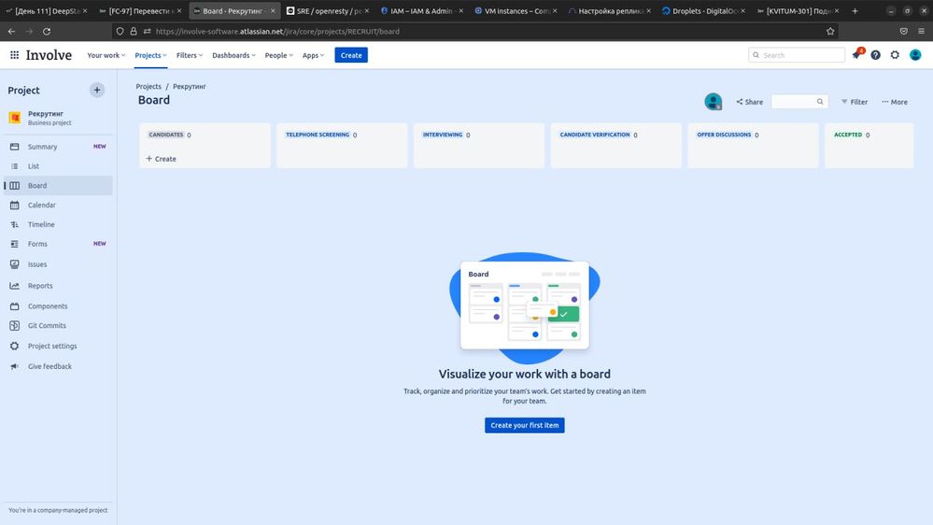Click the Git Commits icon
Screen dimensions: 933x525
15,326
